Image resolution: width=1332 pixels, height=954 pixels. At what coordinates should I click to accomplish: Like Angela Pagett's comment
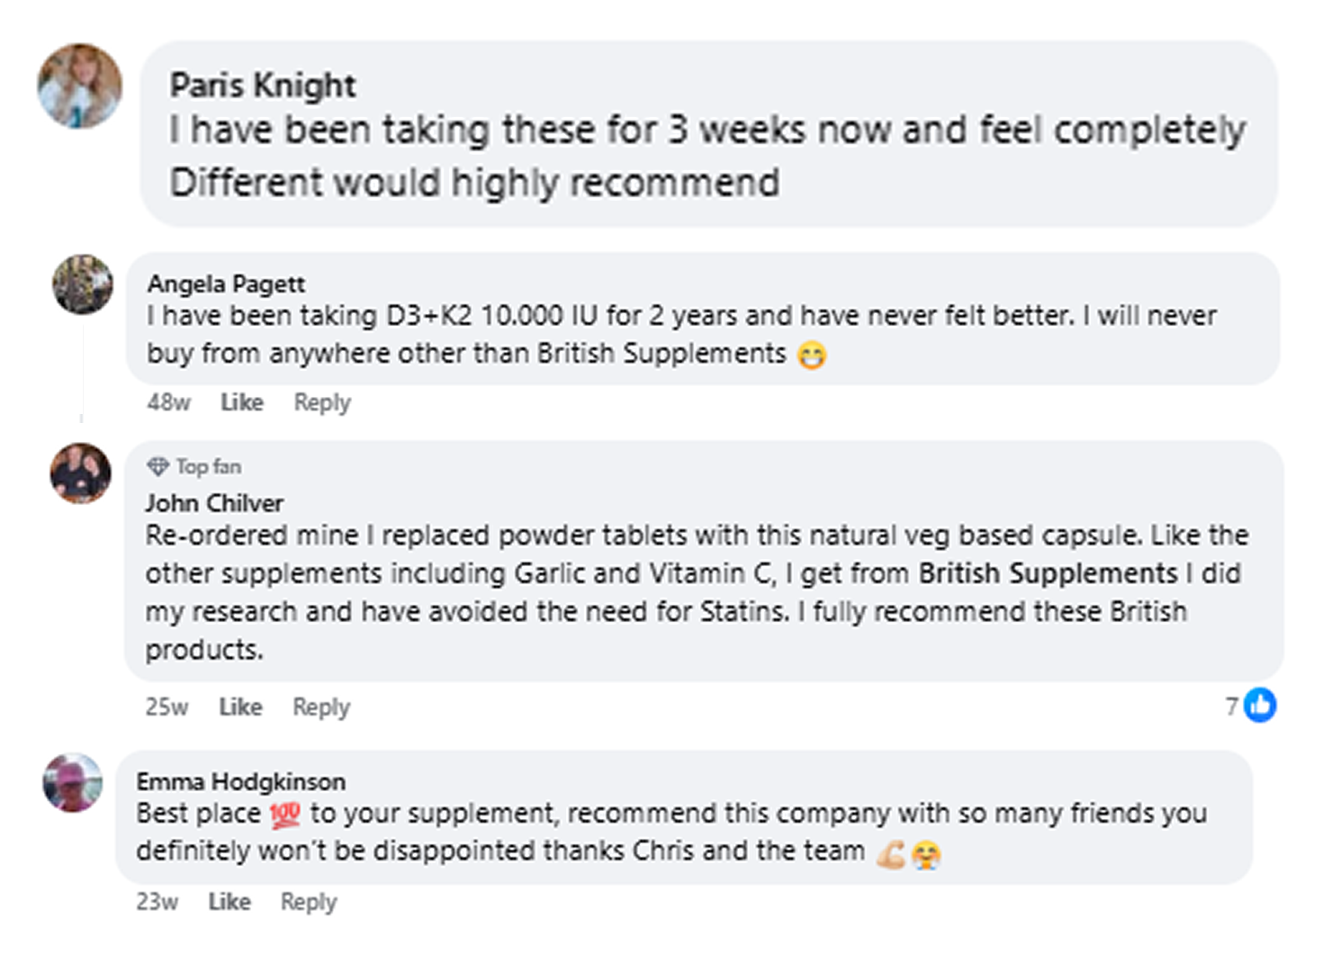(242, 402)
